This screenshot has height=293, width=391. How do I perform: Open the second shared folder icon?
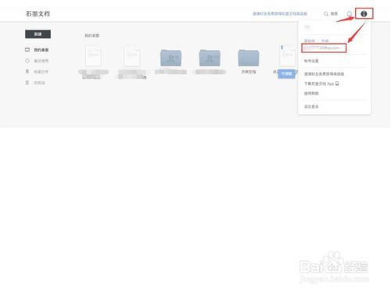coord(210,58)
